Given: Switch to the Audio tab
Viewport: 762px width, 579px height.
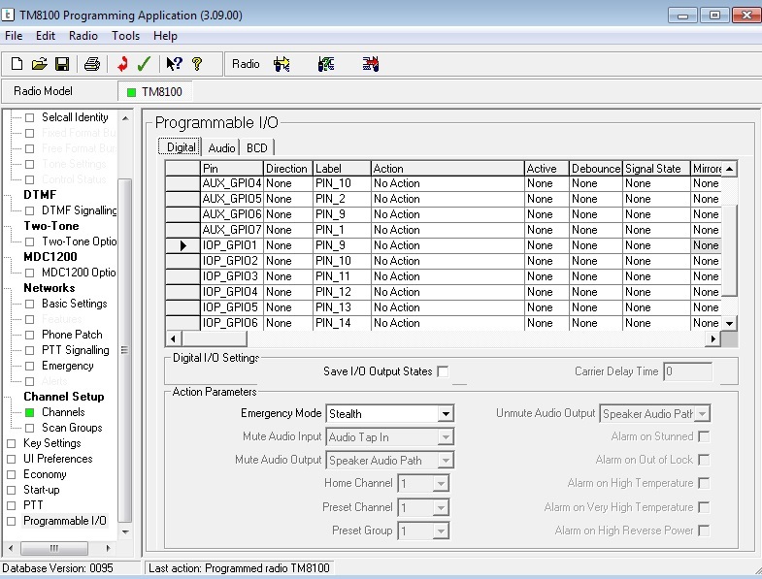Looking at the screenshot, I should coord(221,147).
